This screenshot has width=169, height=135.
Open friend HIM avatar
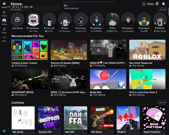pyautogui.click(x=112, y=19)
